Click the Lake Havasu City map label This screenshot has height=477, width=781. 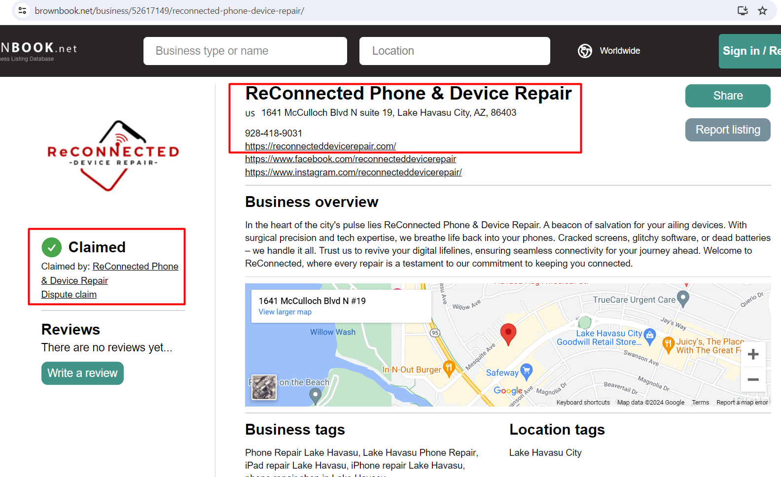609,334
